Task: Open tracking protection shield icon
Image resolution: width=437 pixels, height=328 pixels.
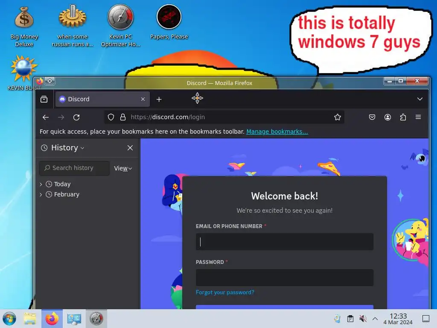Action: [111, 117]
